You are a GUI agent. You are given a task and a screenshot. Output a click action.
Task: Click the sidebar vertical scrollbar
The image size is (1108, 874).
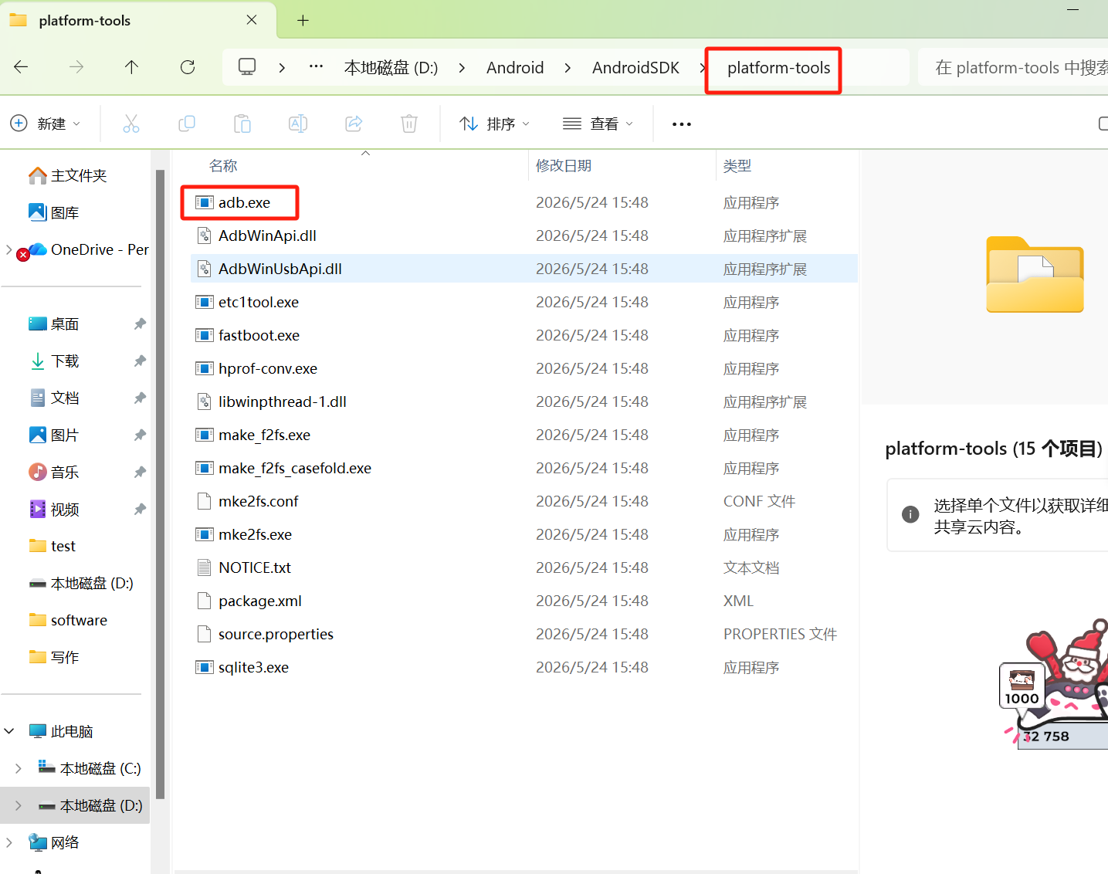[x=160, y=484]
